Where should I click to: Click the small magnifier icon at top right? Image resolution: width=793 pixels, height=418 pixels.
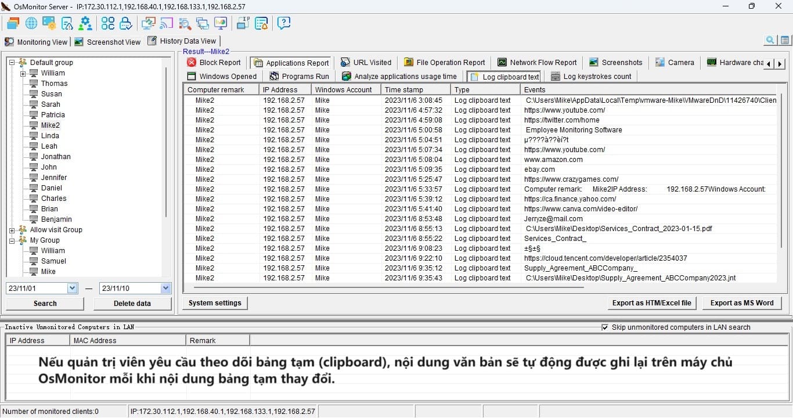(770, 40)
